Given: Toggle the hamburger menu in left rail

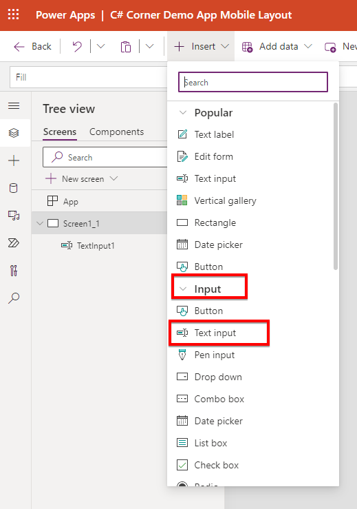Looking at the screenshot, I should point(14,106).
